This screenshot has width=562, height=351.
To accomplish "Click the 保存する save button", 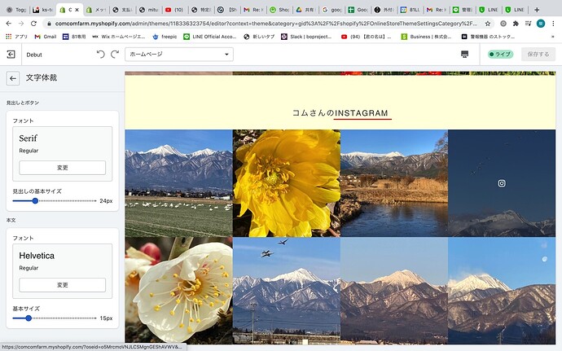I will pos(538,55).
